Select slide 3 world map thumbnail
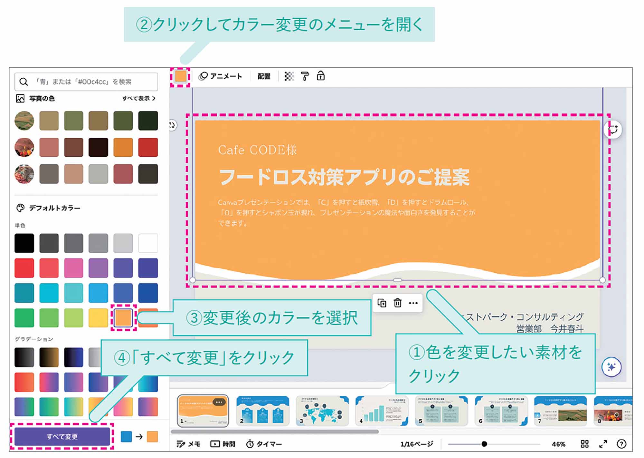The height and width of the screenshot is (458, 644). (x=322, y=411)
